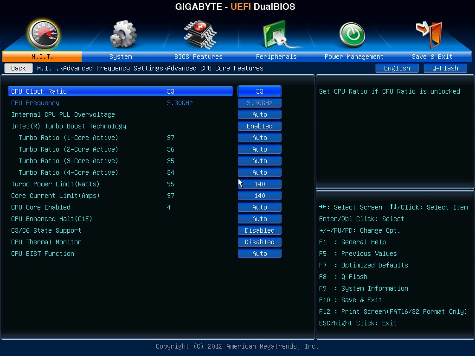The width and height of the screenshot is (475, 356).
Task: Click the Back button
Action: 19,68
